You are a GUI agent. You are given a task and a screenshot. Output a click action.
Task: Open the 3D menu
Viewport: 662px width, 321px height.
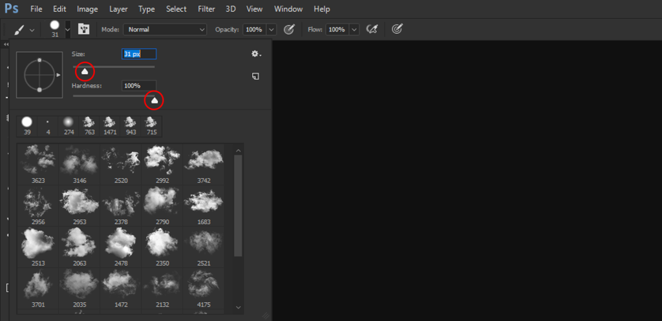pyautogui.click(x=231, y=9)
